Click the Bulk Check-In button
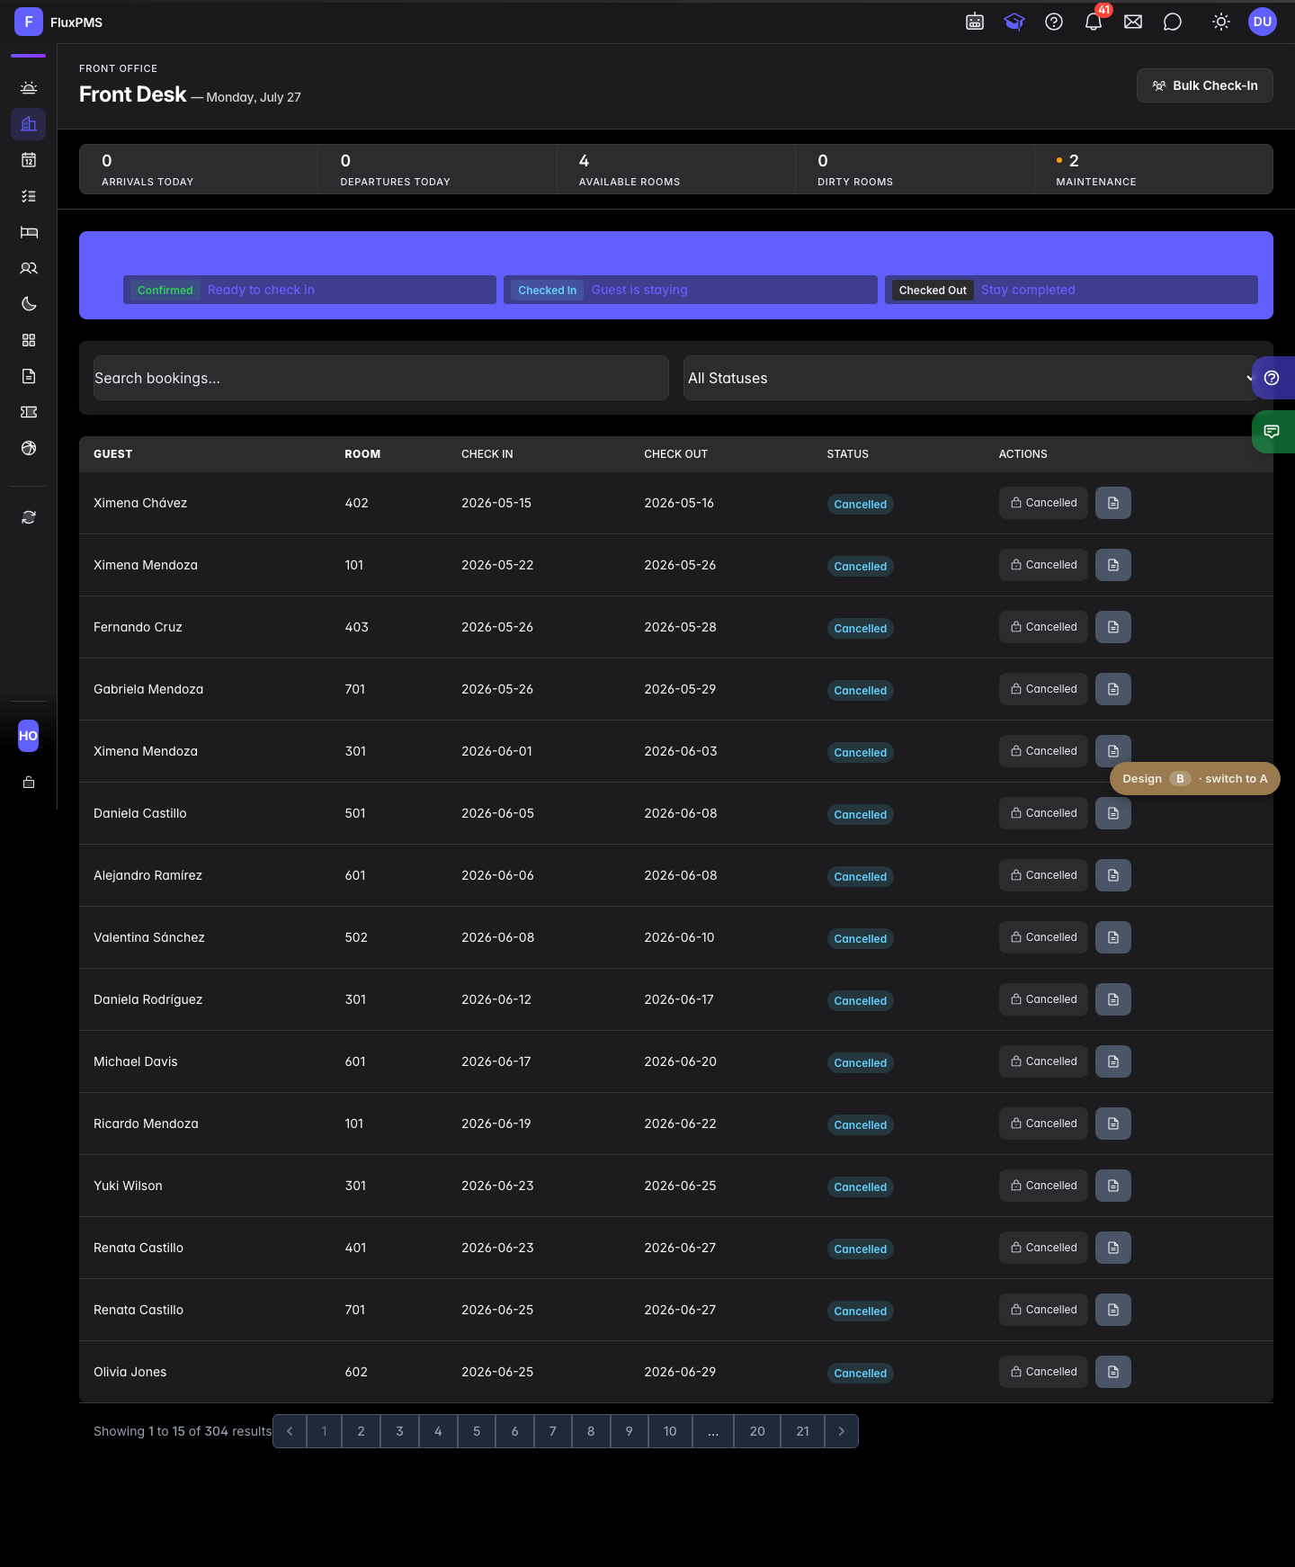This screenshot has height=1567, width=1295. point(1205,85)
